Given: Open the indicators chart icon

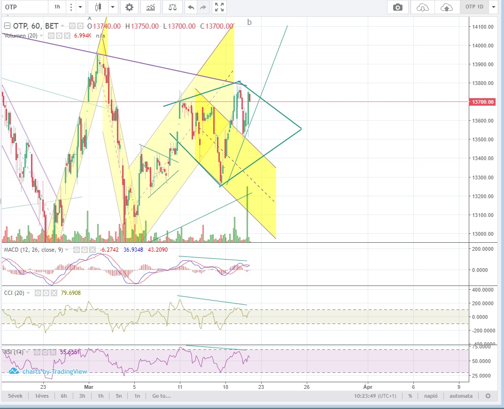Looking at the screenshot, I should 151,7.
